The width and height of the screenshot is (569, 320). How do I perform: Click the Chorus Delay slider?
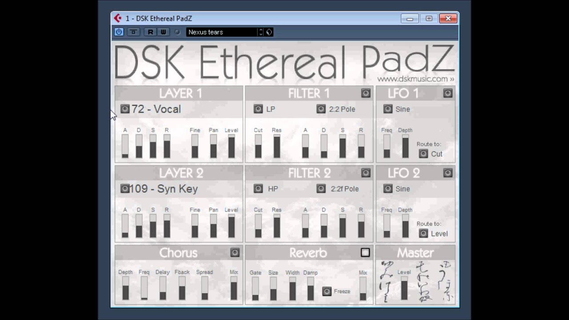point(163,288)
